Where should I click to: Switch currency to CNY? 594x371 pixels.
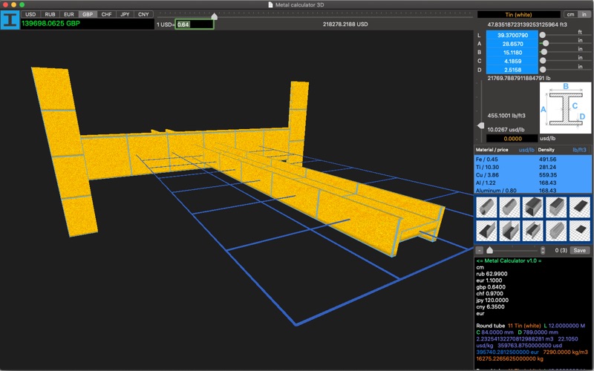tap(143, 14)
